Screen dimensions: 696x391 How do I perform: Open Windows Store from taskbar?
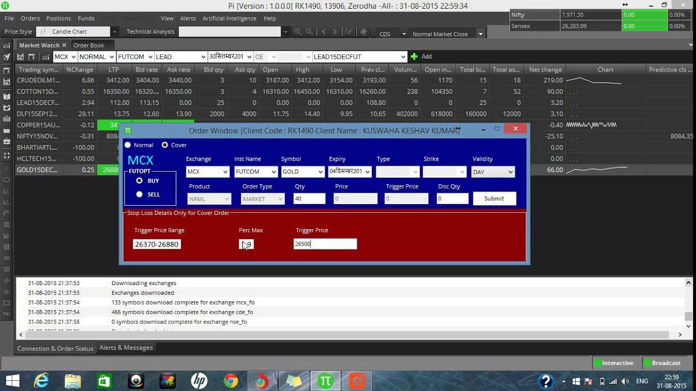[104, 381]
